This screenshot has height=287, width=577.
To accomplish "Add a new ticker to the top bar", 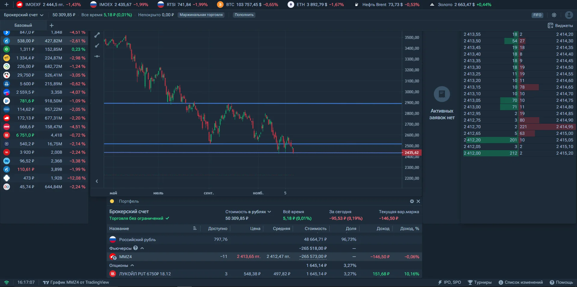I will (x=6, y=5).
